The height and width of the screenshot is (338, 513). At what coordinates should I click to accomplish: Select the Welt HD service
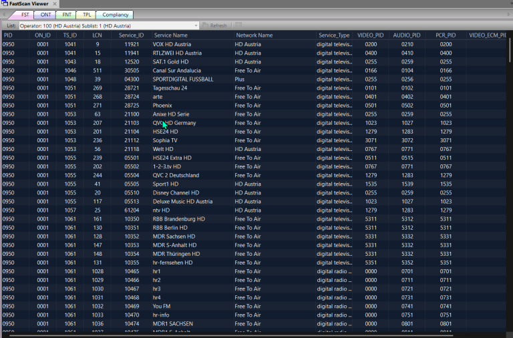coord(163,149)
